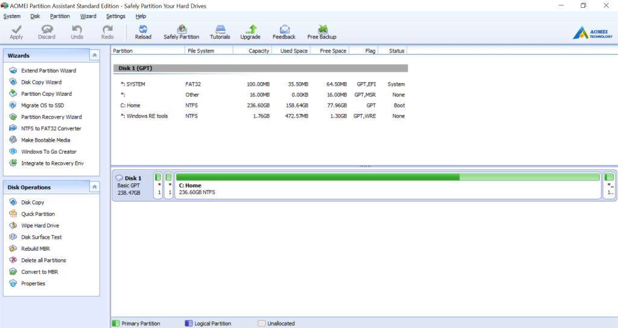Screen dimensions: 618x328
Task: Sort by File System column header
Action: pyautogui.click(x=209, y=51)
